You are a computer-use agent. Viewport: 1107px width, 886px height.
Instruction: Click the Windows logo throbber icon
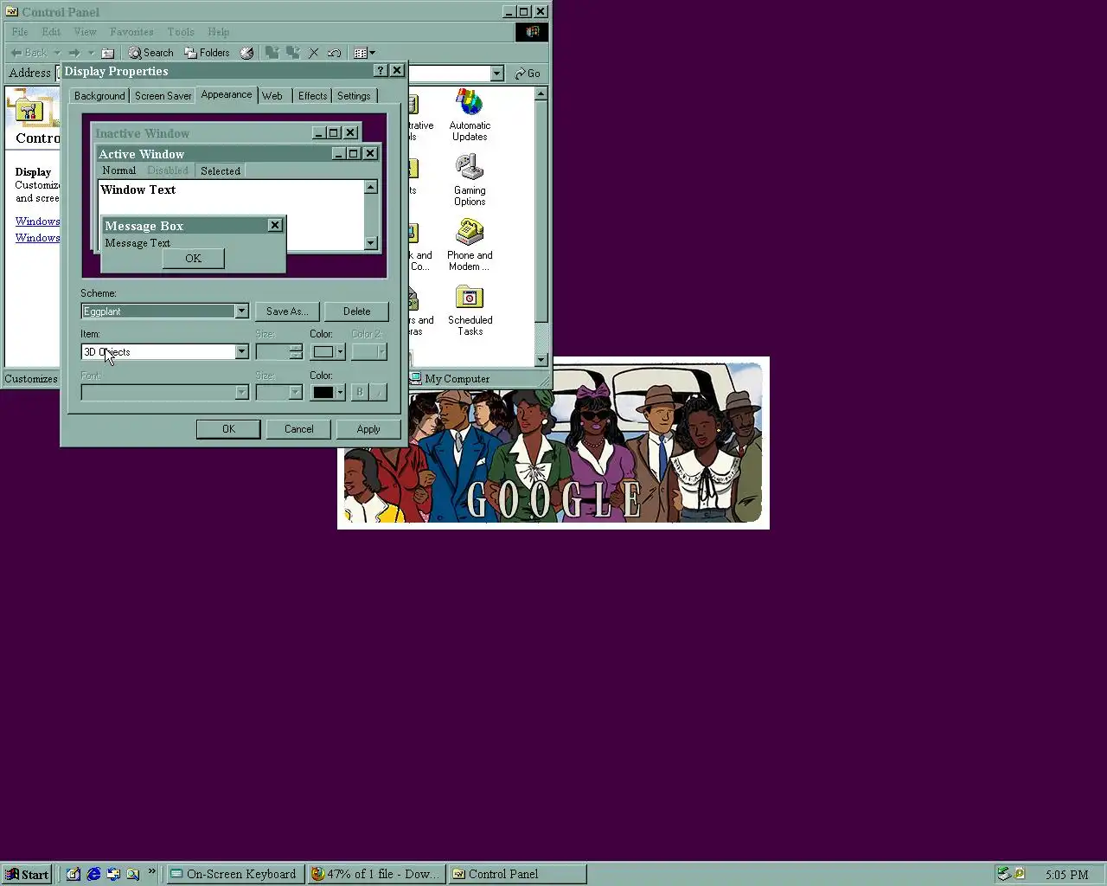[x=532, y=32]
